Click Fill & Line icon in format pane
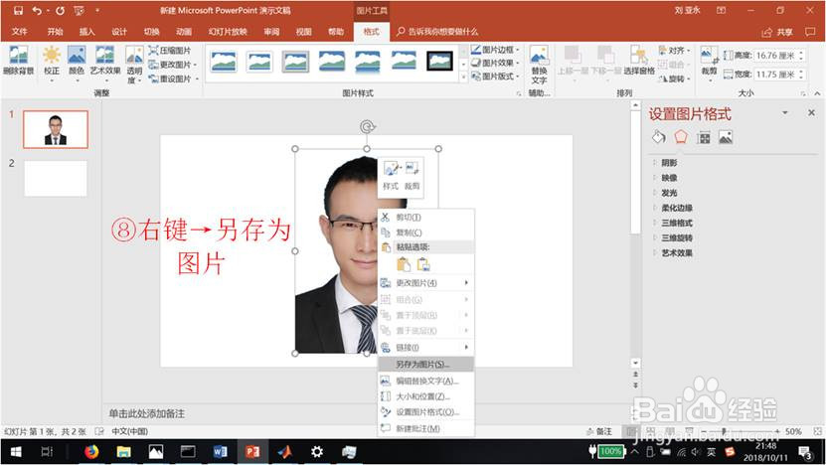The width and height of the screenshot is (826, 465). [x=658, y=137]
